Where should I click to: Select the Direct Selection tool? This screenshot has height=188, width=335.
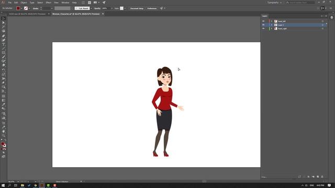click(x=4, y=23)
